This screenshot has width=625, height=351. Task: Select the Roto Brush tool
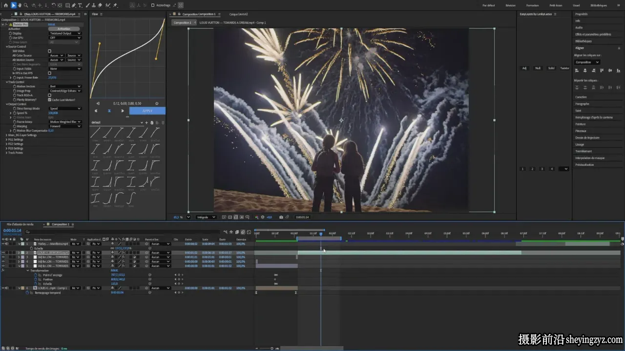[x=108, y=5]
